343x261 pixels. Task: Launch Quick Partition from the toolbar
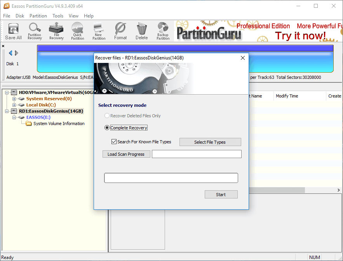[77, 31]
